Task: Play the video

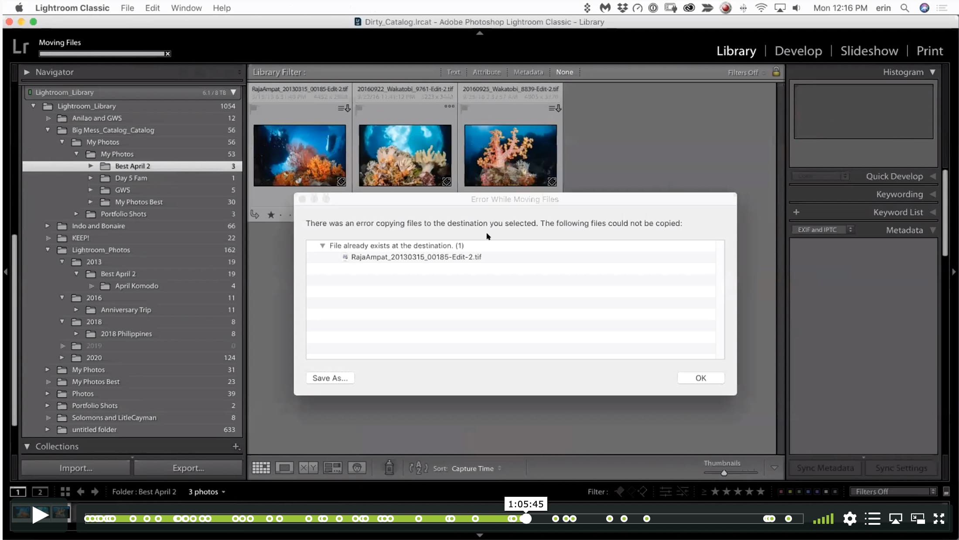Action: pyautogui.click(x=40, y=515)
